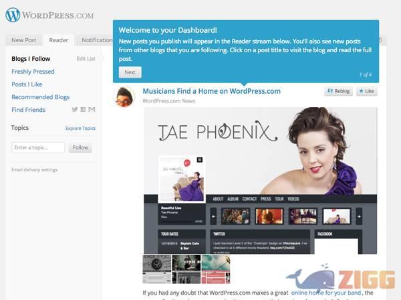The image size is (401, 300).
Task: Click ABOUT in the Tae Phoenix screenshot
Action: [218, 199]
